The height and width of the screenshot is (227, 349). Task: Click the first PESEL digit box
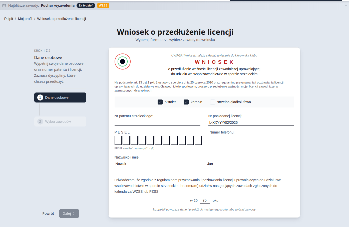point(118,140)
